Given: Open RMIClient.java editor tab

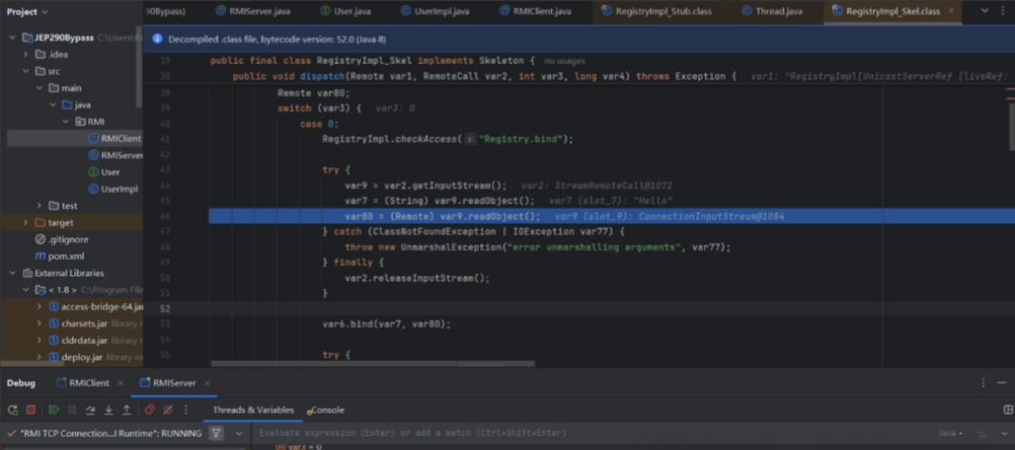Looking at the screenshot, I should click(535, 11).
